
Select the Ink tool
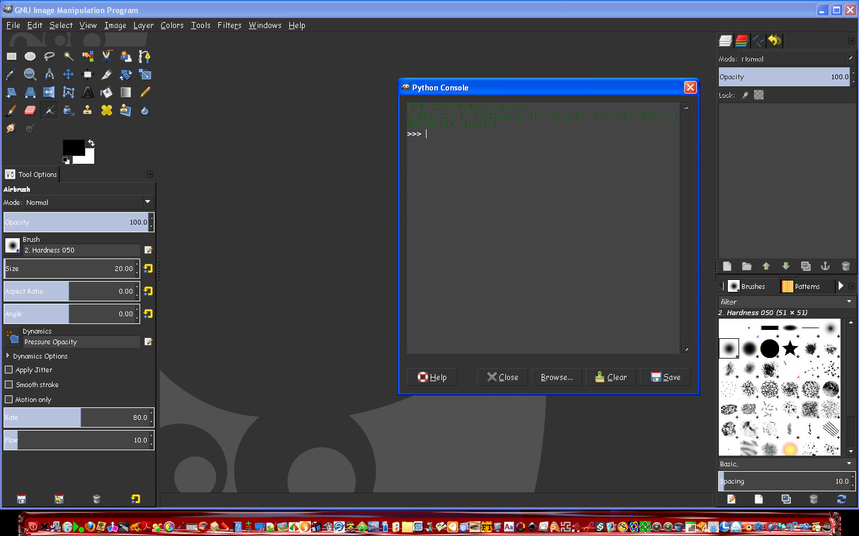pos(69,111)
